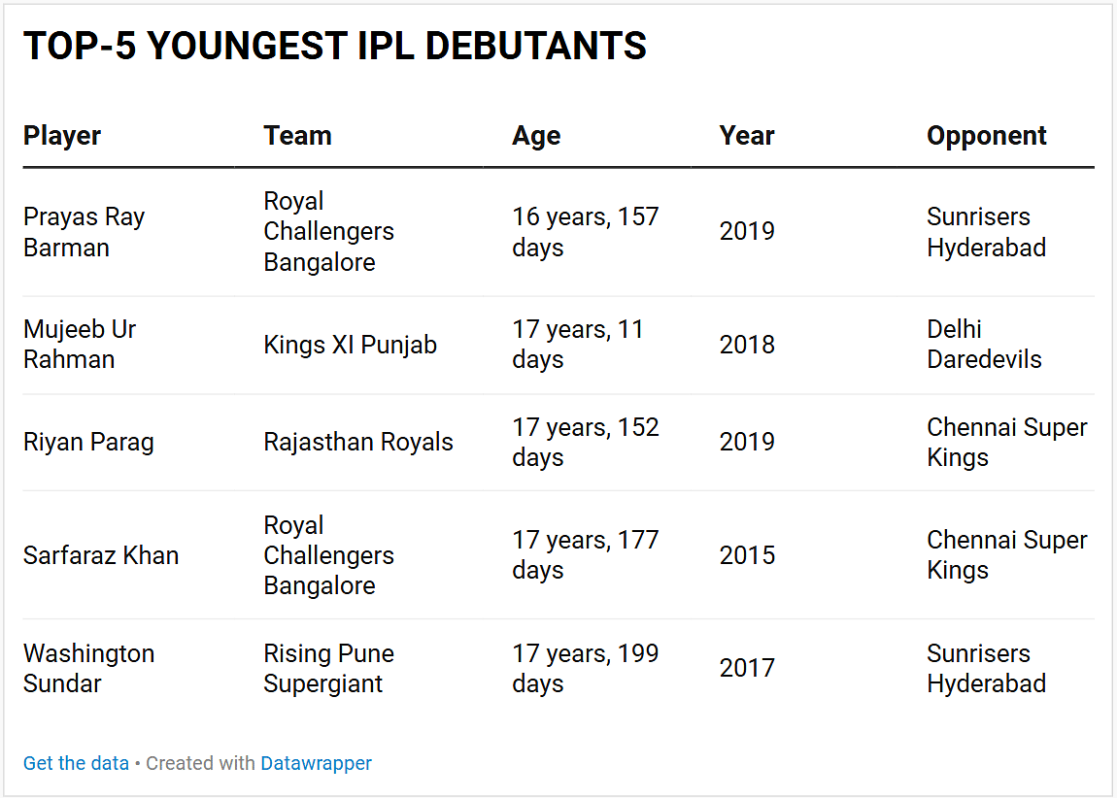This screenshot has height=798, width=1117.
Task: Click the Opponent column header
Action: [x=986, y=136]
